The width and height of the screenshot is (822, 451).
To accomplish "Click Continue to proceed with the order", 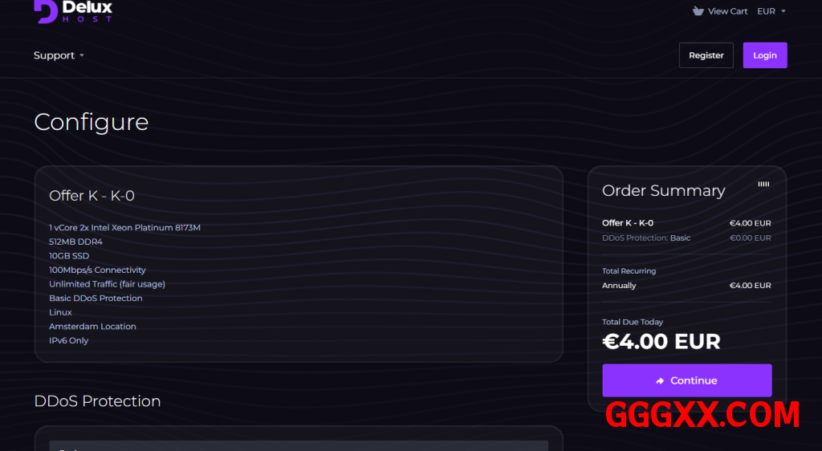I will click(x=687, y=380).
